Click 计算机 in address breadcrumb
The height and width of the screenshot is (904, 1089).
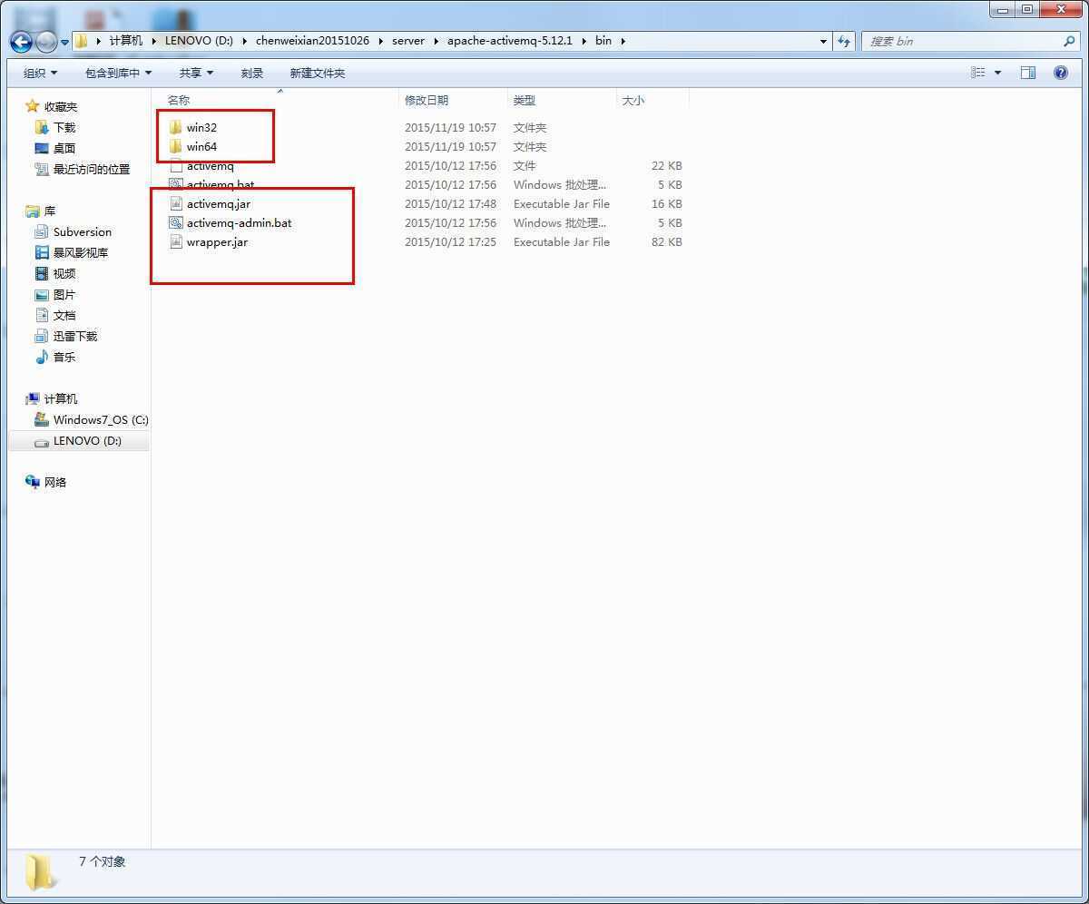[126, 41]
